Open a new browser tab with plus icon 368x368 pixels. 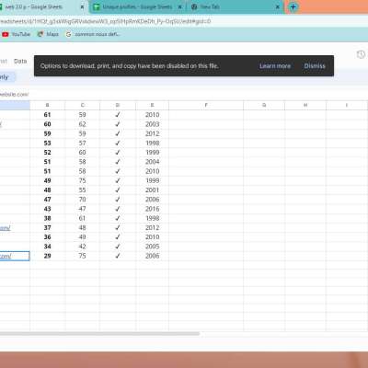(x=293, y=6)
